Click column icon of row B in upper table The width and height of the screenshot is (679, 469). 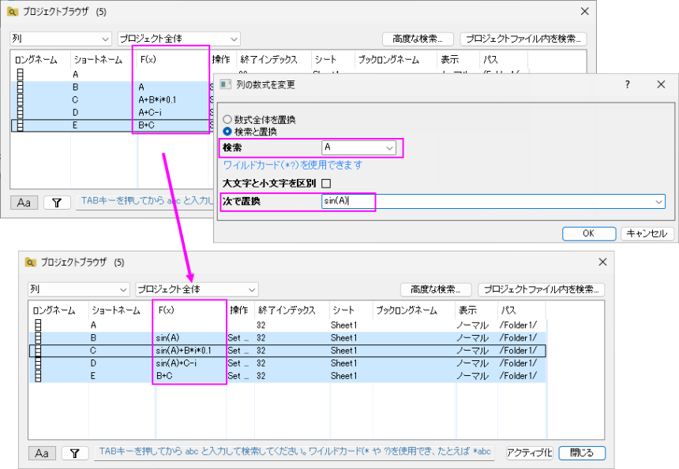[x=21, y=87]
